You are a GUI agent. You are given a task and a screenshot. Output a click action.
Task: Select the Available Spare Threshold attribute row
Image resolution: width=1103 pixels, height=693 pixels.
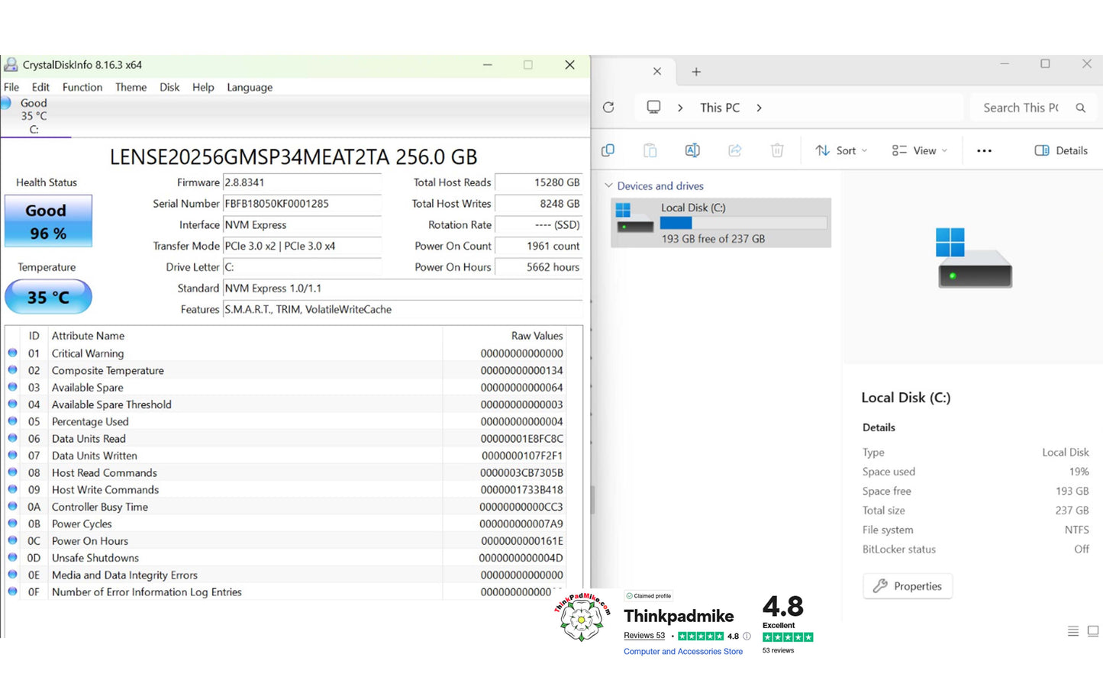pos(286,405)
